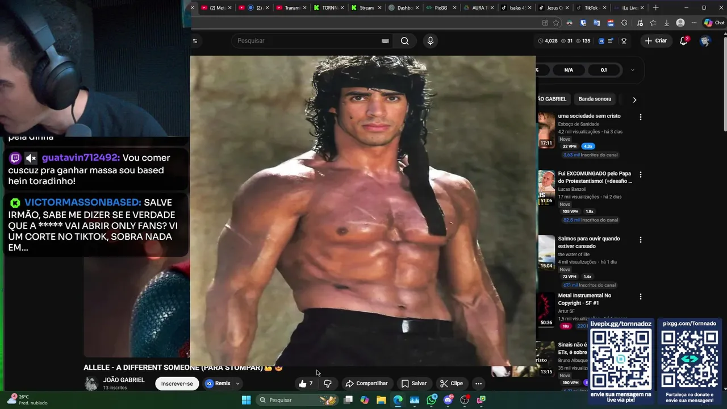The width and height of the screenshot is (727, 409).
Task: Click Compartilhar share button
Action: (x=366, y=383)
